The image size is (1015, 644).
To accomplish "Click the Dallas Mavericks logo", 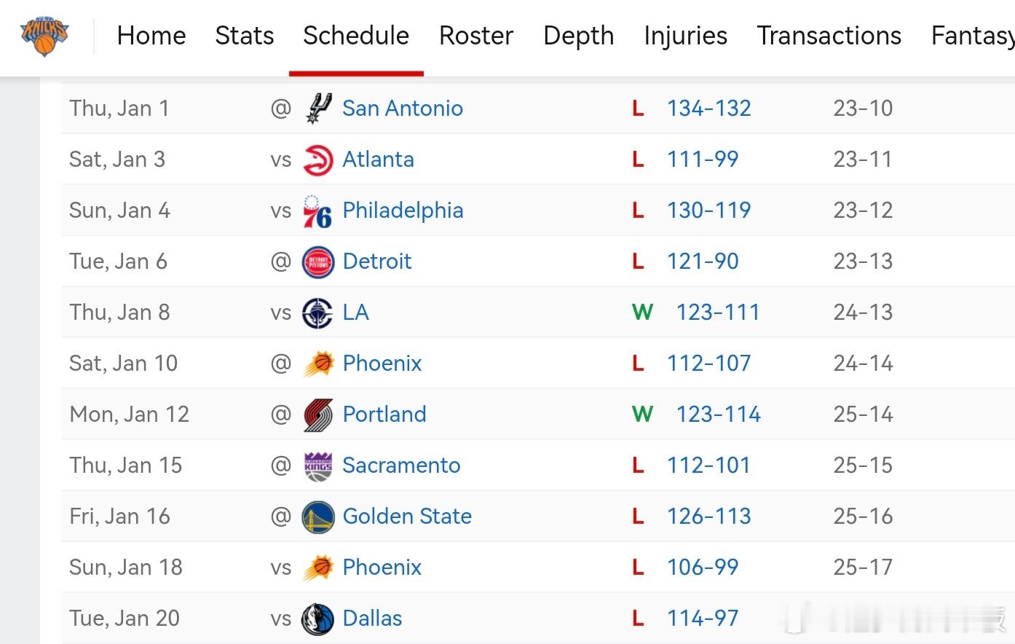I will [318, 619].
